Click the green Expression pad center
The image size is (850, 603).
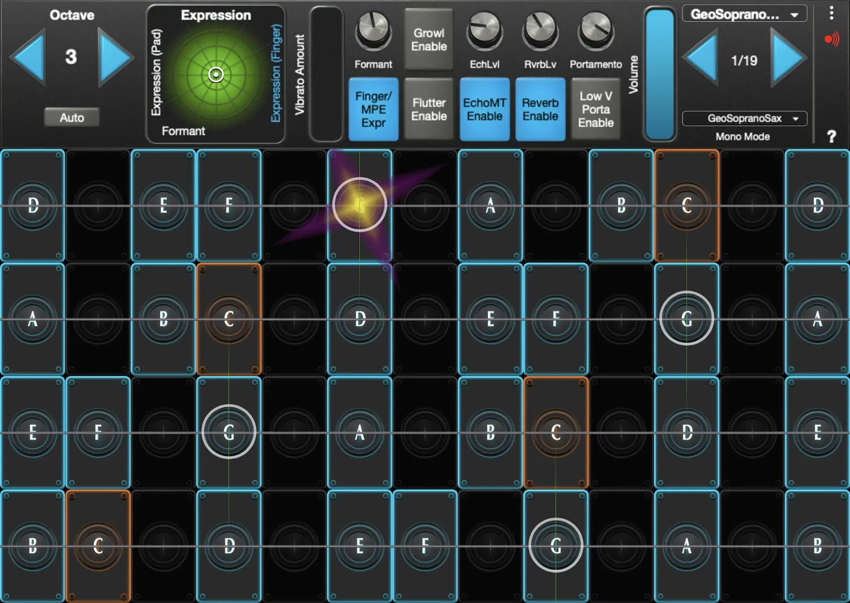(216, 74)
